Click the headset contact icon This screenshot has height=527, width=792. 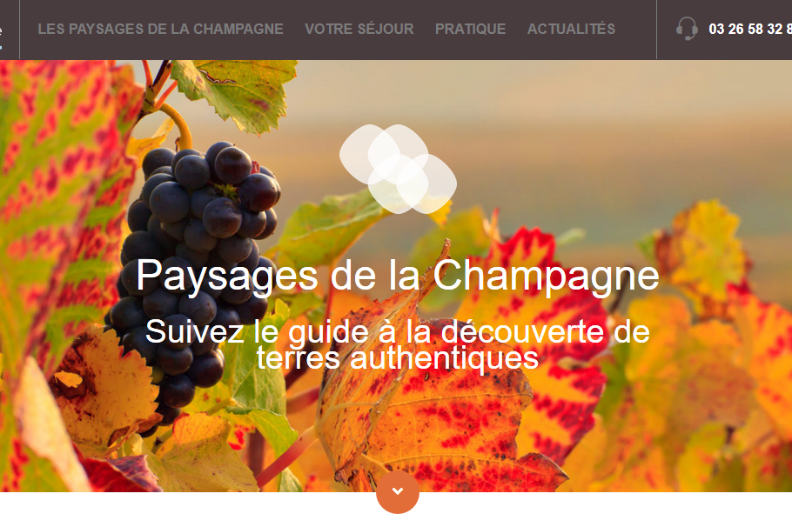click(x=687, y=29)
